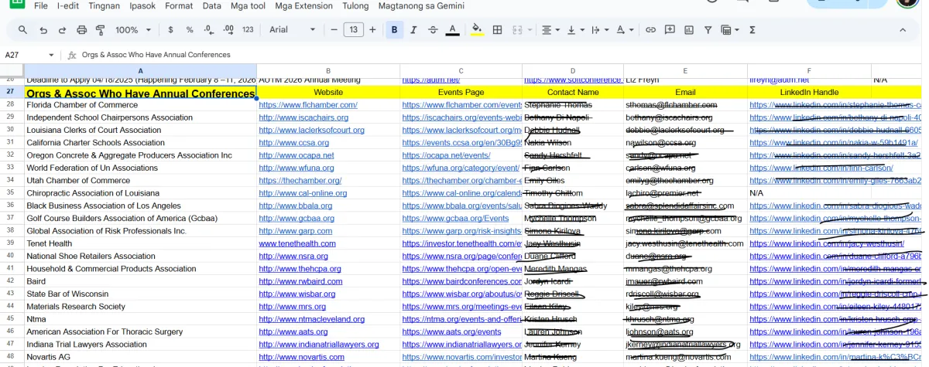This screenshot has width=929, height=367.
Task: Open the I-edit menu
Action: tap(67, 5)
